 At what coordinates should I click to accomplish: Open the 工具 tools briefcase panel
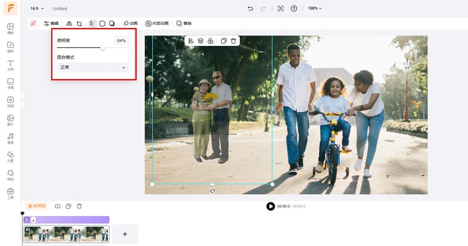(11, 193)
